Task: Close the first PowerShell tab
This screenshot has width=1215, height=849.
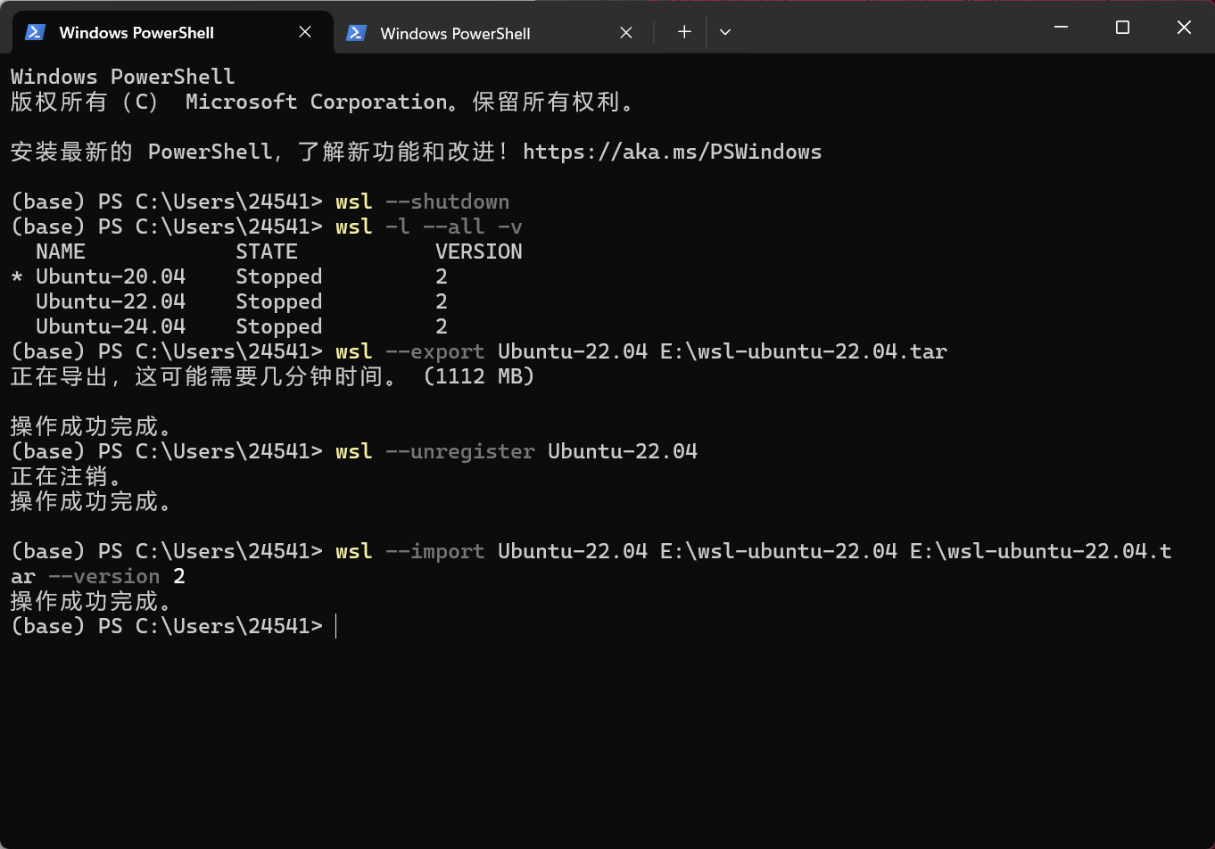Action: (x=305, y=32)
